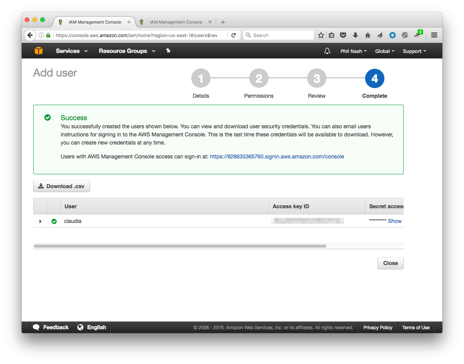Open the console sign-in link
The height and width of the screenshot is (364, 464).
coord(277,156)
